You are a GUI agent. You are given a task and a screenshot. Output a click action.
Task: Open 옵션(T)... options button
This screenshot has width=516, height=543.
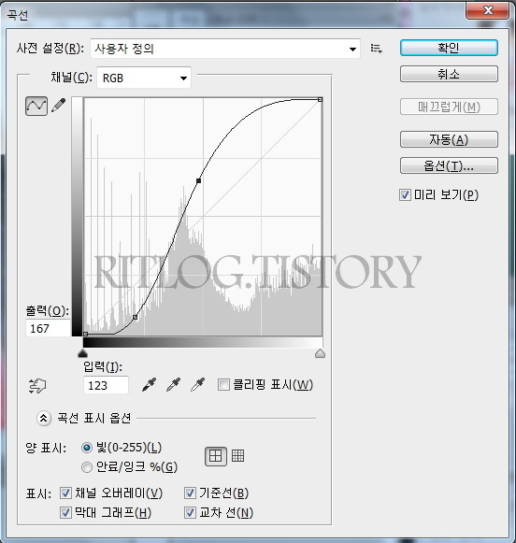point(449,165)
